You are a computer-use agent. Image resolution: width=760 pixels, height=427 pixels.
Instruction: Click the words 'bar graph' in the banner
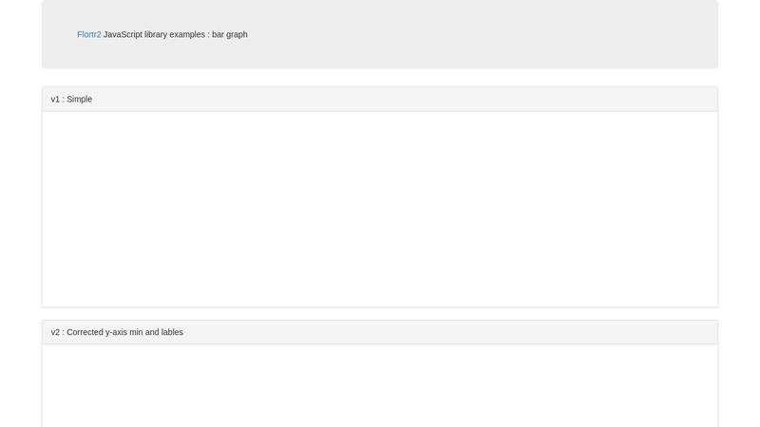230,35
